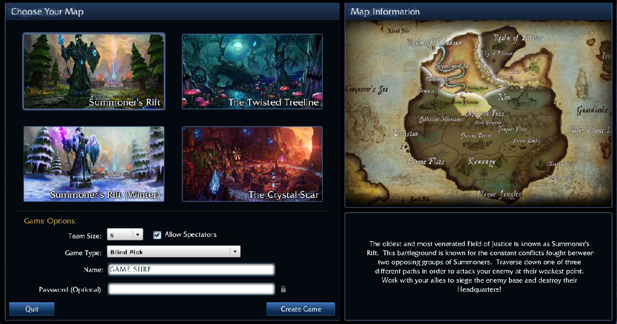Pick the Summoner's Rift (Winter) map

[x=94, y=164]
